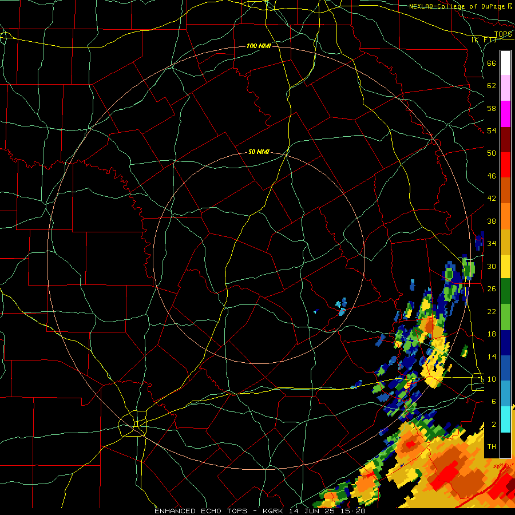Click the '42' legend value

tap(492, 199)
